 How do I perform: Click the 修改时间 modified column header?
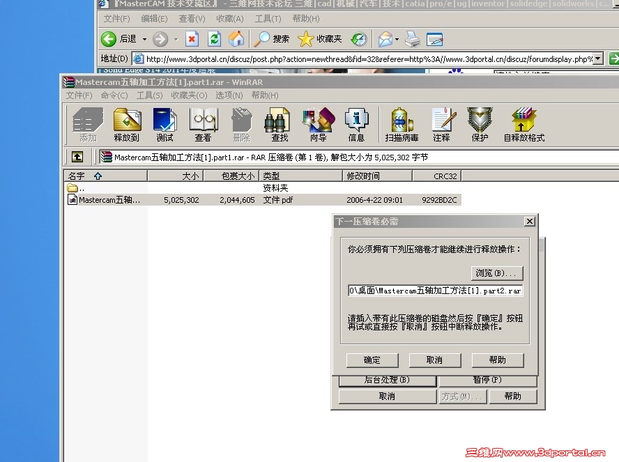click(377, 176)
